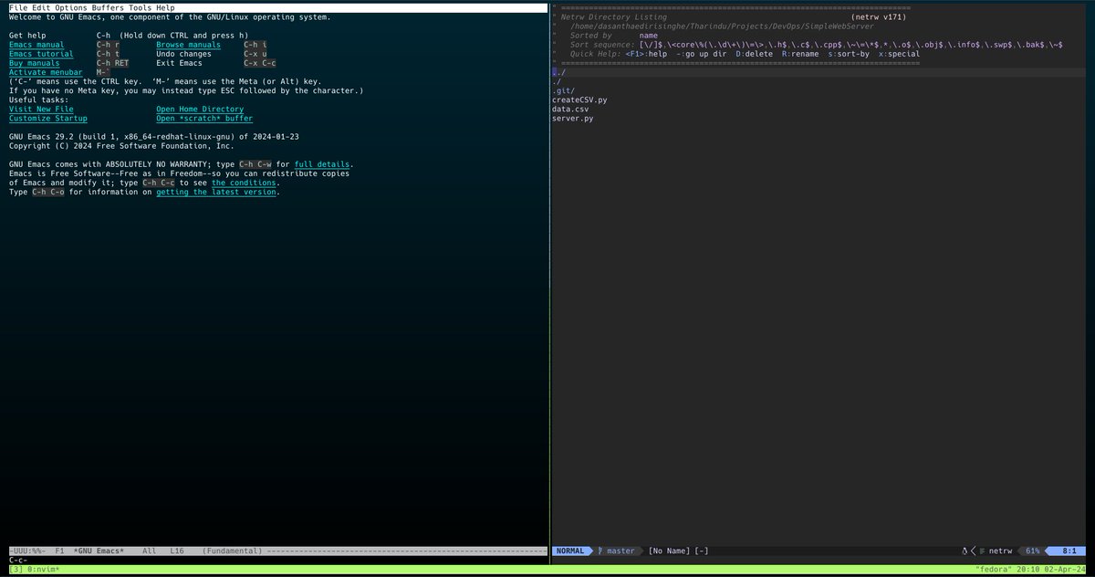Click the "fedora" hostname in tmux bar

point(995,569)
